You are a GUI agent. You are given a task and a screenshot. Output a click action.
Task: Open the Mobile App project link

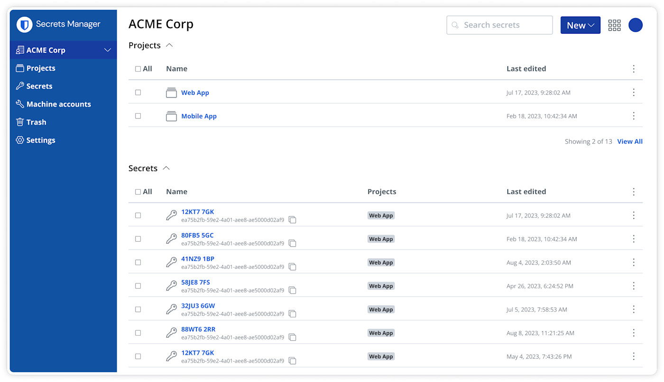point(199,116)
